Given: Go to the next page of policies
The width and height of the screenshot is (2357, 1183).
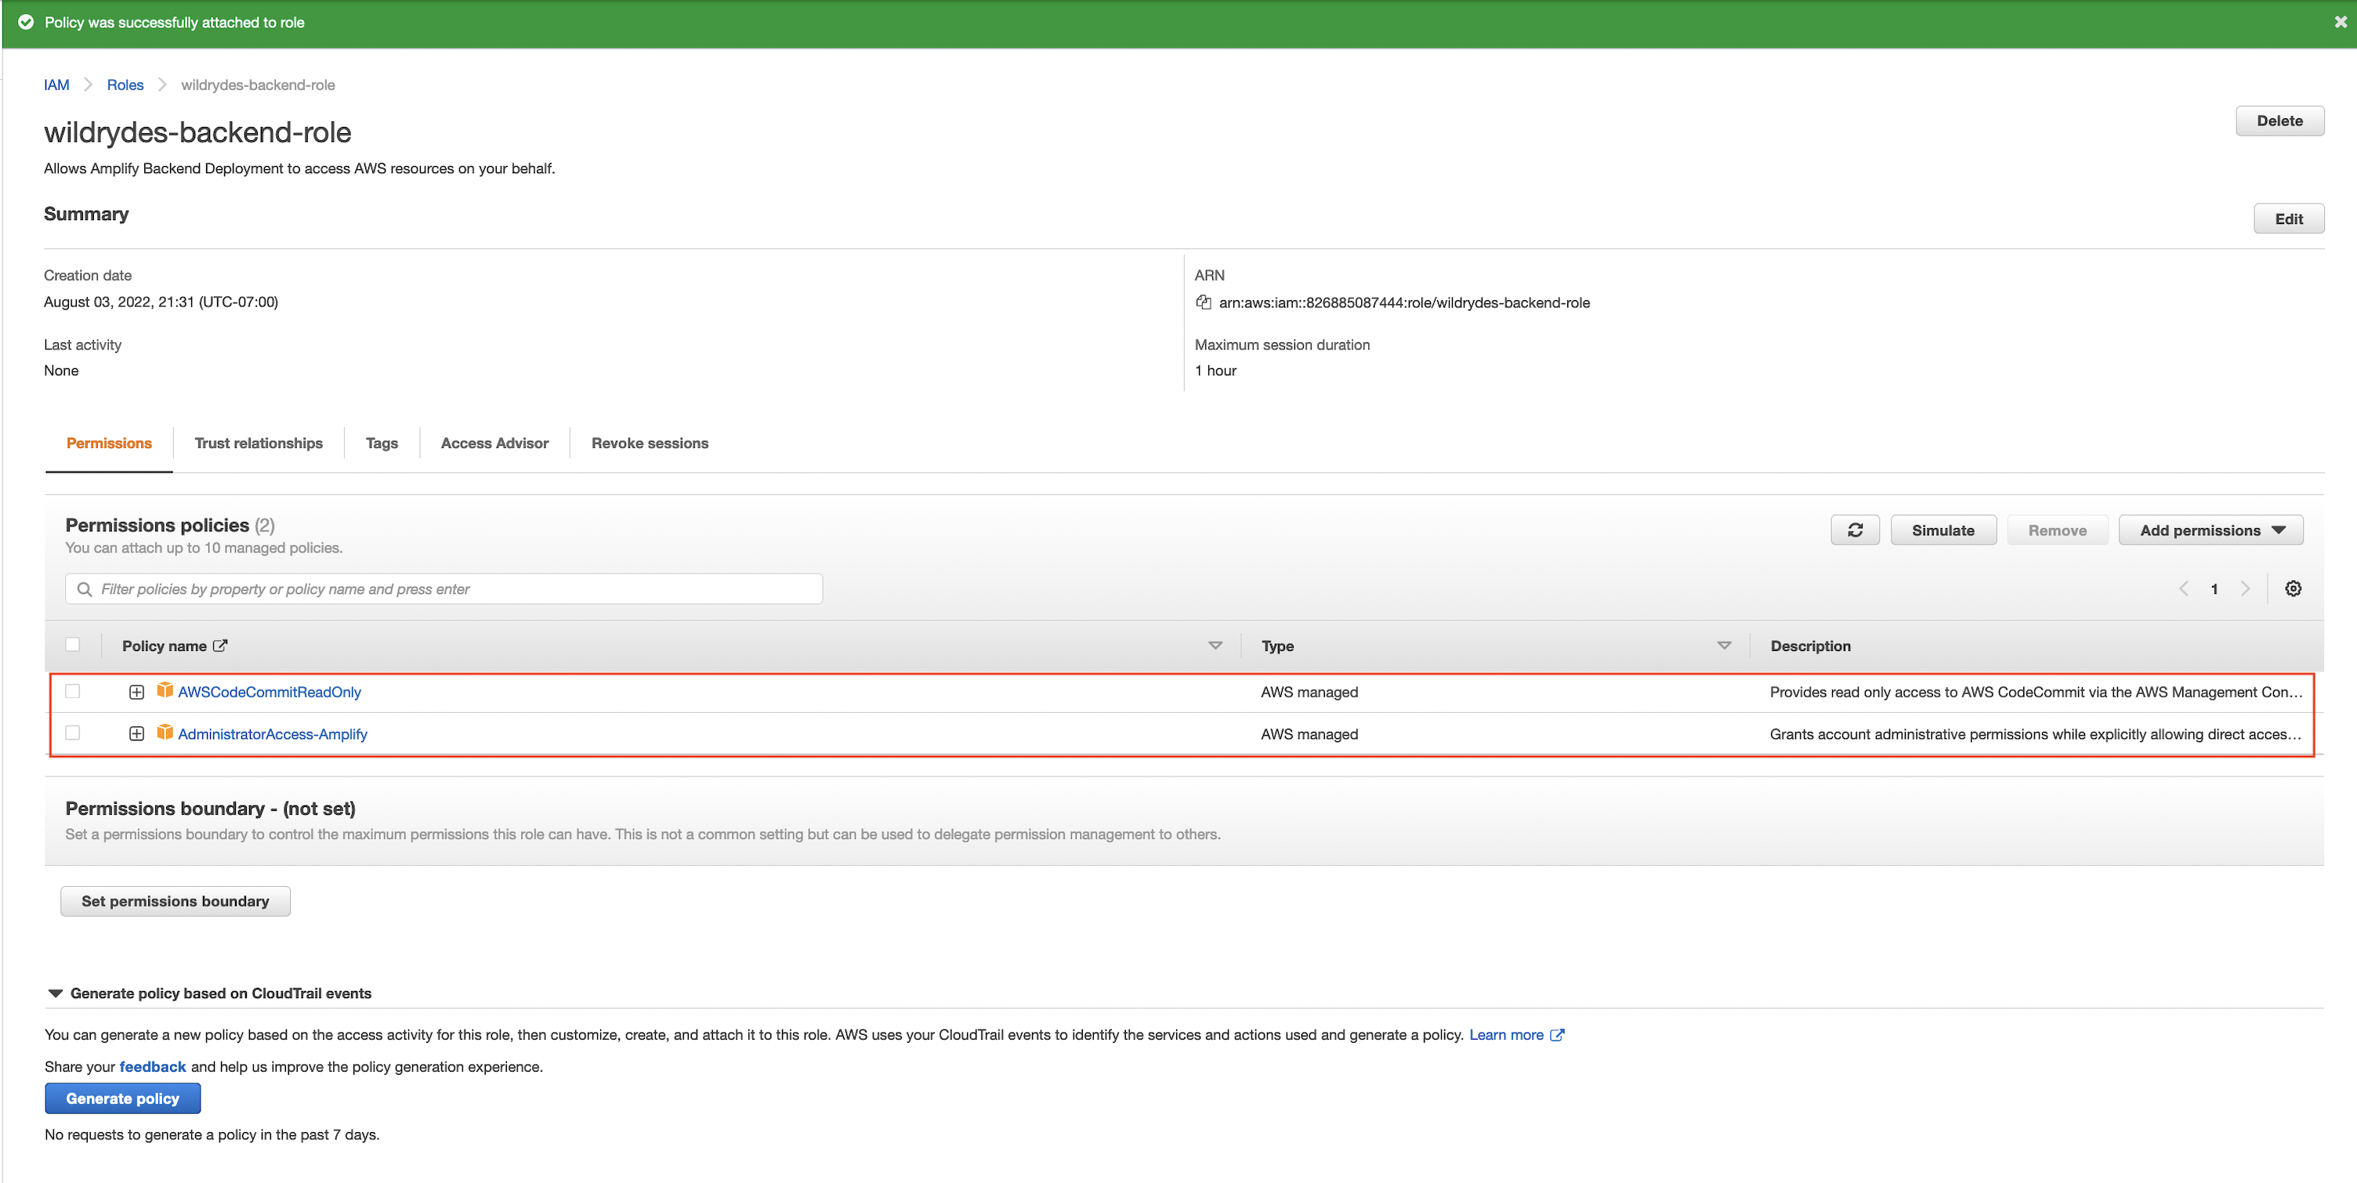Looking at the screenshot, I should click(2244, 588).
